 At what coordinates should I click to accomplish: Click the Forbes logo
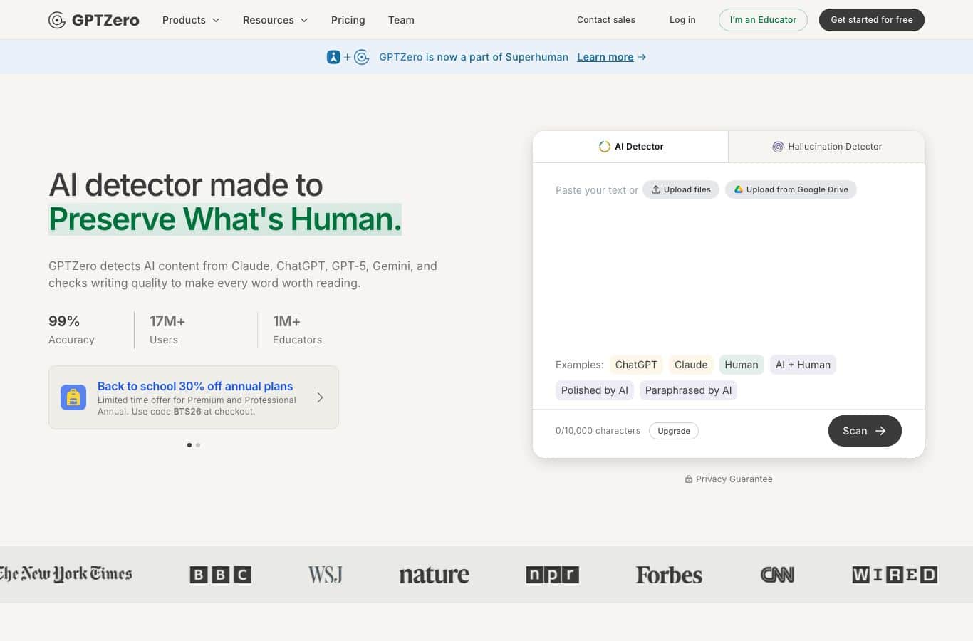click(x=669, y=575)
